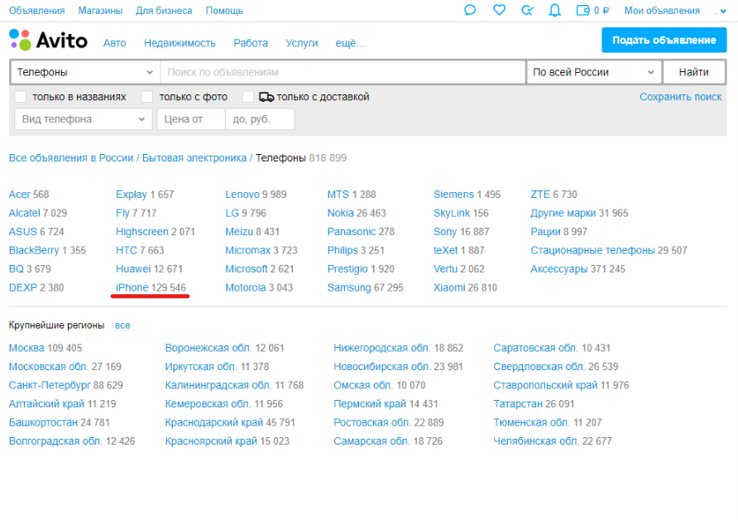Select Samsung brand link
738x520 pixels.
point(349,287)
